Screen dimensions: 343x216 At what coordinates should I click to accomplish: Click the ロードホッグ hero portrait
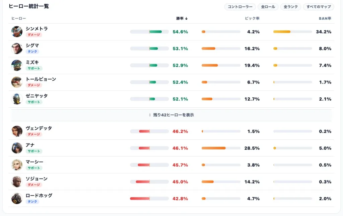[x=17, y=199]
